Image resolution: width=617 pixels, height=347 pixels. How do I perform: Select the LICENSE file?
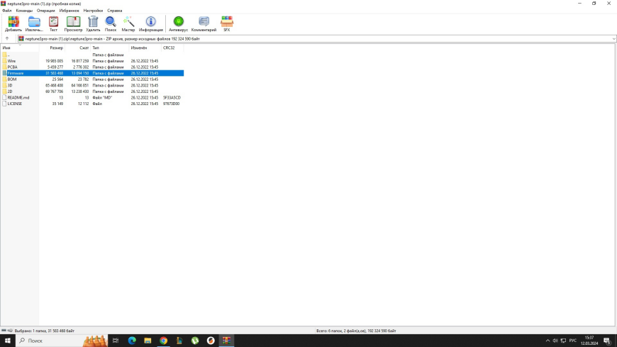pos(92,104)
